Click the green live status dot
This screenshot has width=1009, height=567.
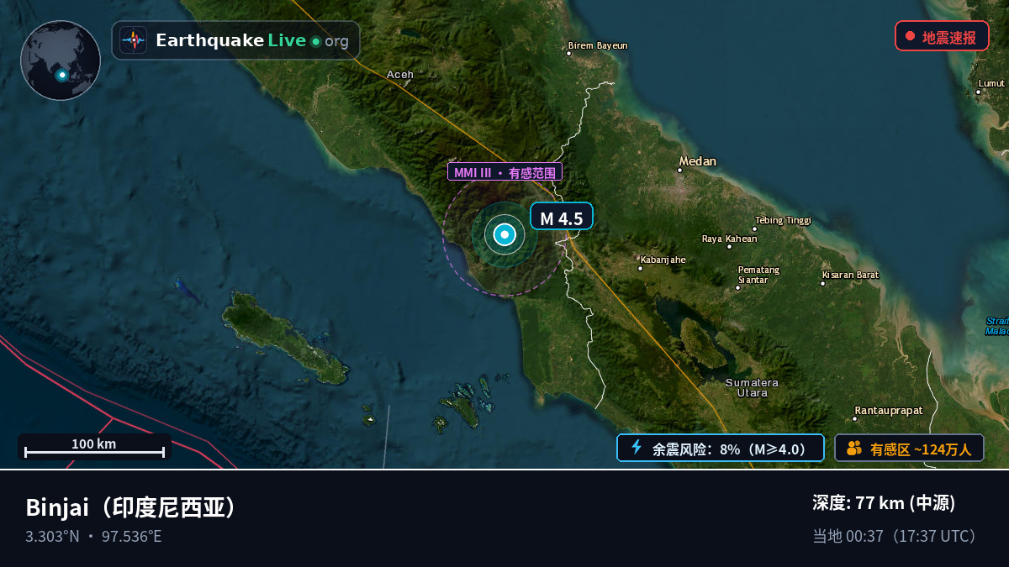(315, 41)
